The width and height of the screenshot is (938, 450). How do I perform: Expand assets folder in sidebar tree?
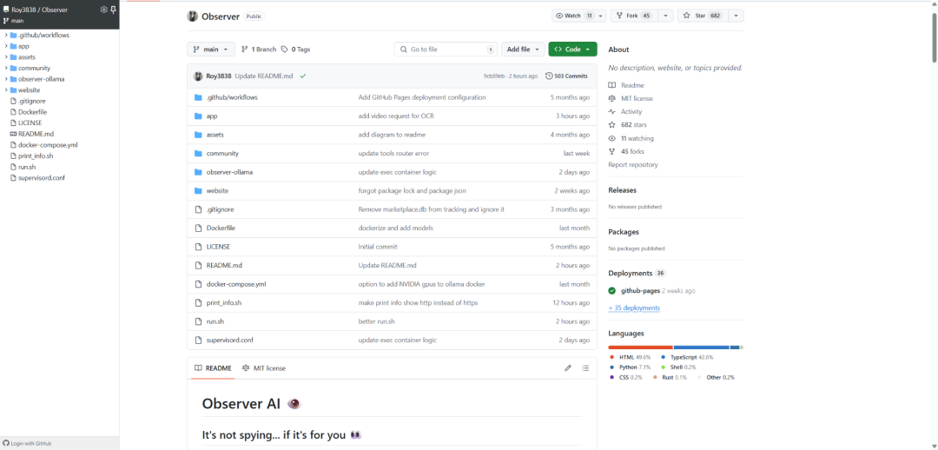click(x=6, y=56)
